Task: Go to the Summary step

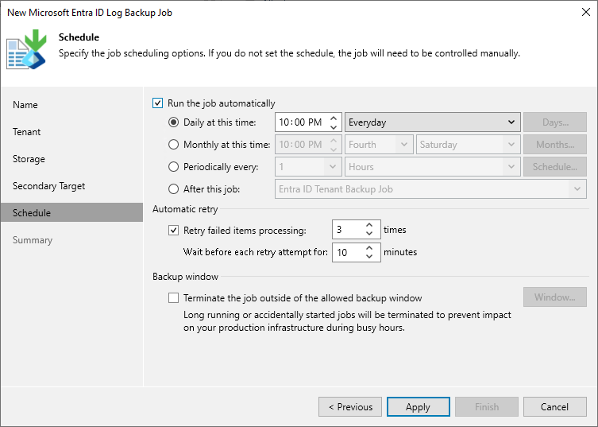Action: (x=33, y=240)
